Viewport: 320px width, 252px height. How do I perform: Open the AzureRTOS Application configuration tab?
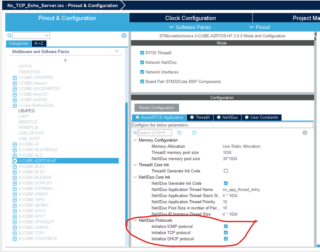[160, 117]
